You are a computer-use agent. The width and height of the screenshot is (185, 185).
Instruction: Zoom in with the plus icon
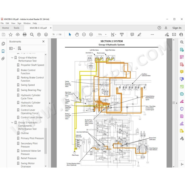tap(91, 35)
